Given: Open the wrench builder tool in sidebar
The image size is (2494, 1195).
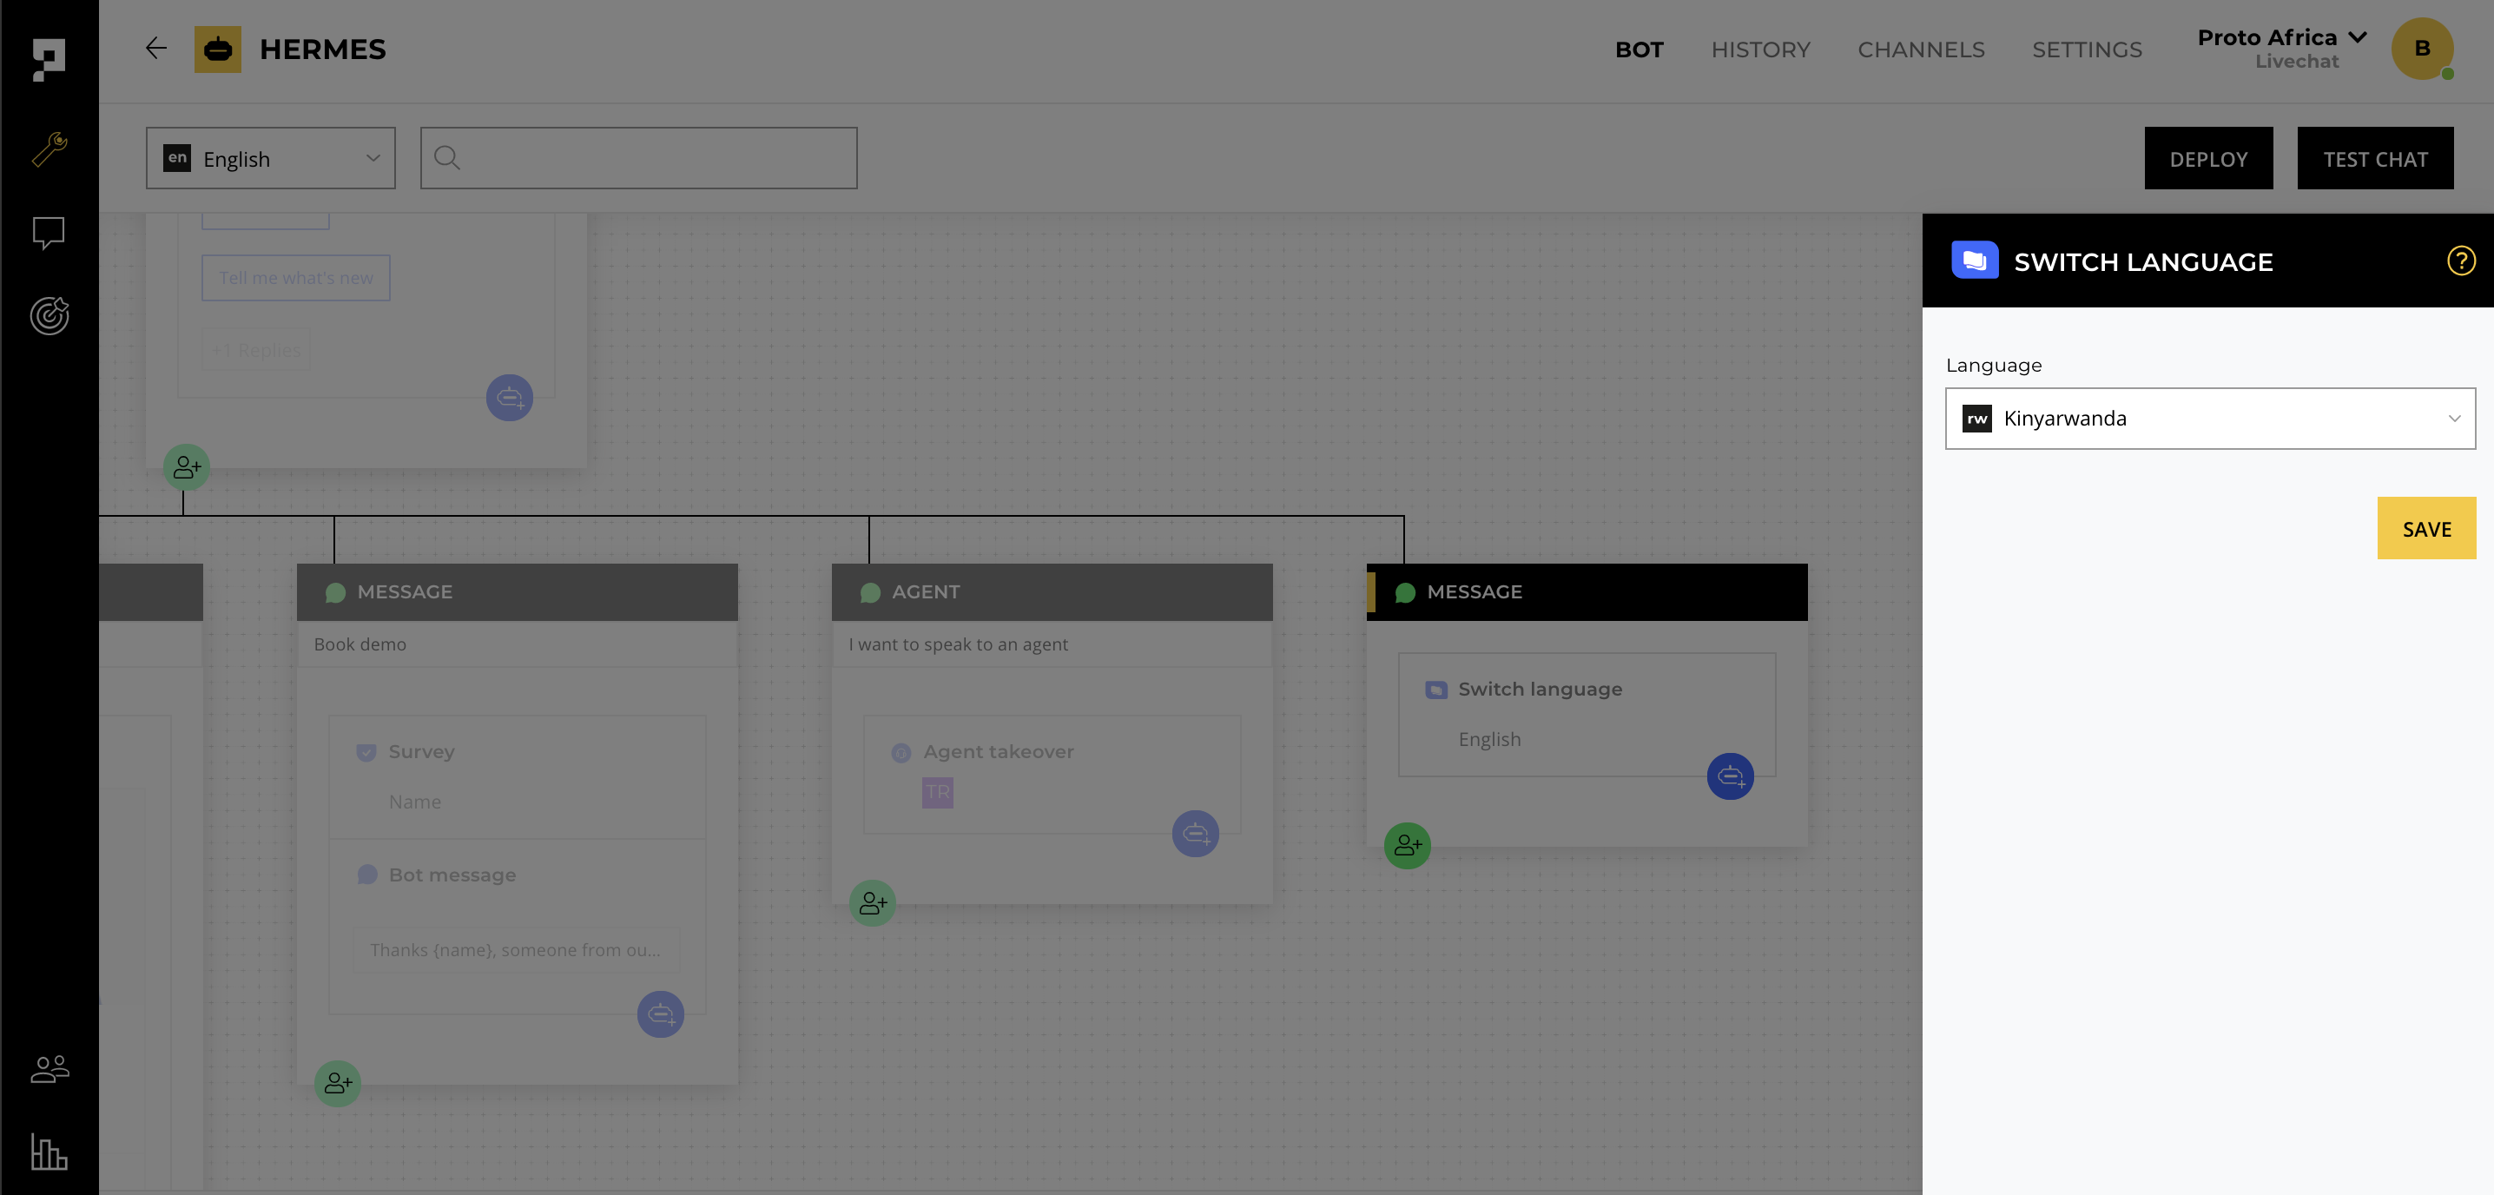Looking at the screenshot, I should [49, 149].
